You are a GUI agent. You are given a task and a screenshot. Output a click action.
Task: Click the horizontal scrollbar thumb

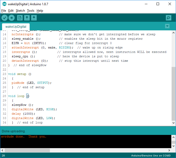click(x=27, y=150)
